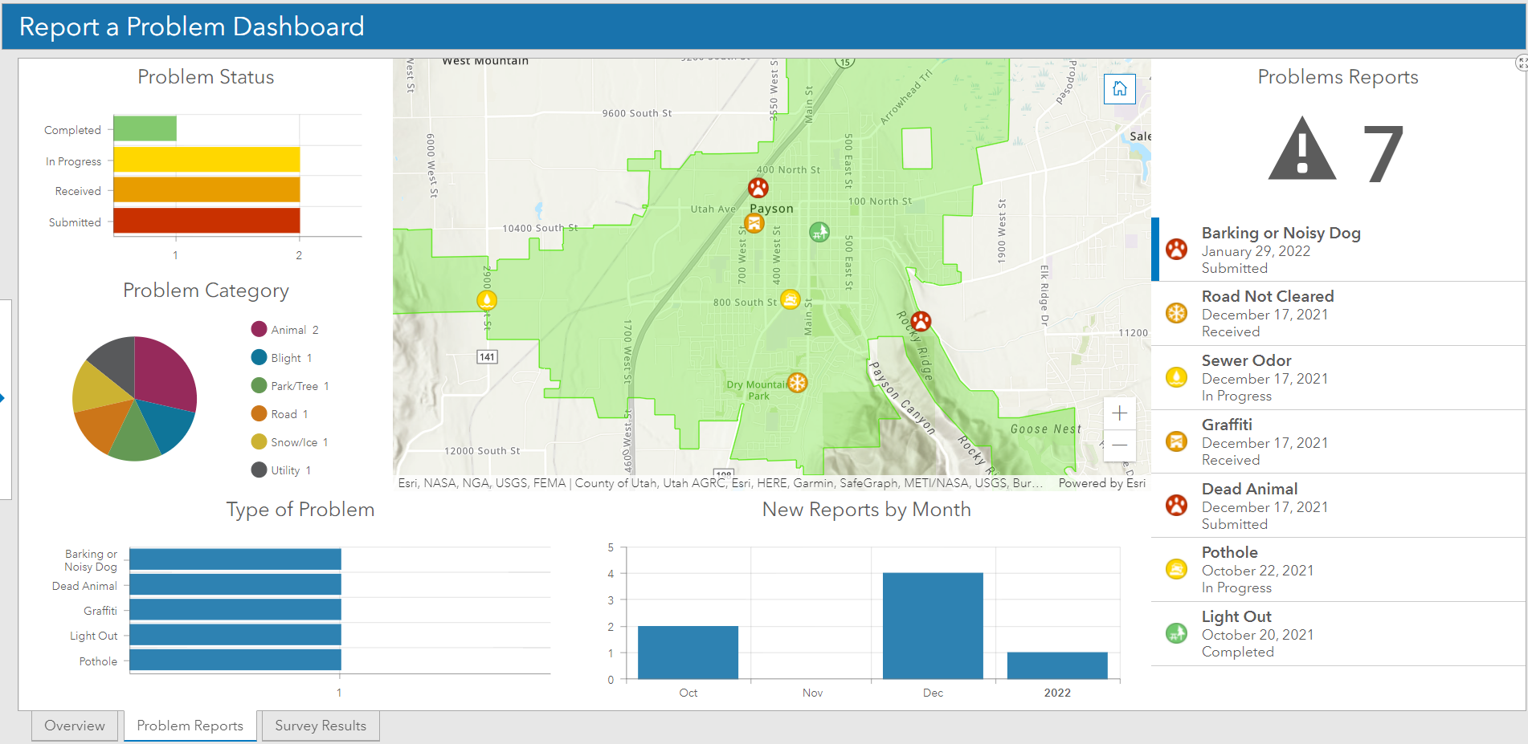This screenshot has height=744, width=1528.
Task: Open the Survey Results tab
Action: (x=321, y=726)
